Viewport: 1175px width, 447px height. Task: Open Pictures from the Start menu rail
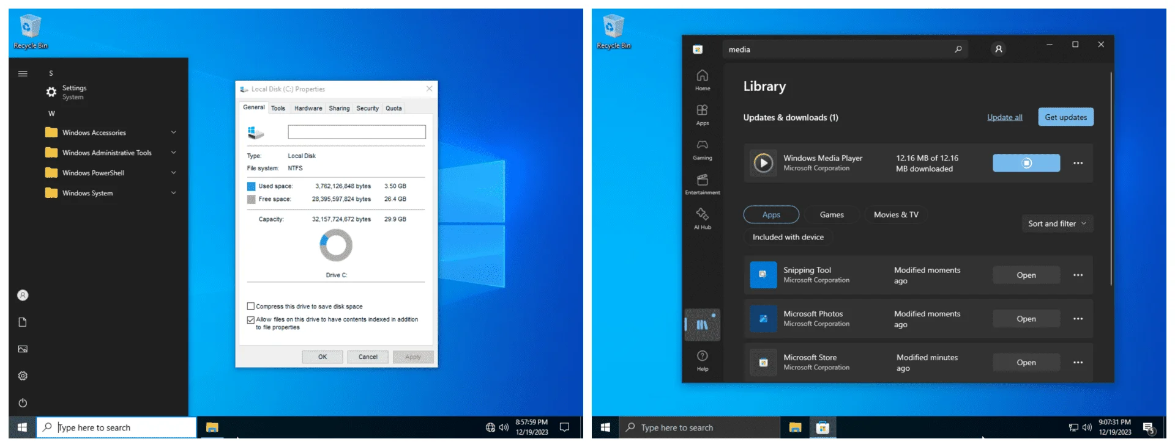(23, 349)
